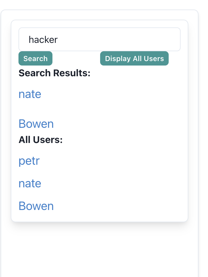This screenshot has width=208, height=277.
Task: Select the "Search Results:" heading text
Action: coord(55,73)
